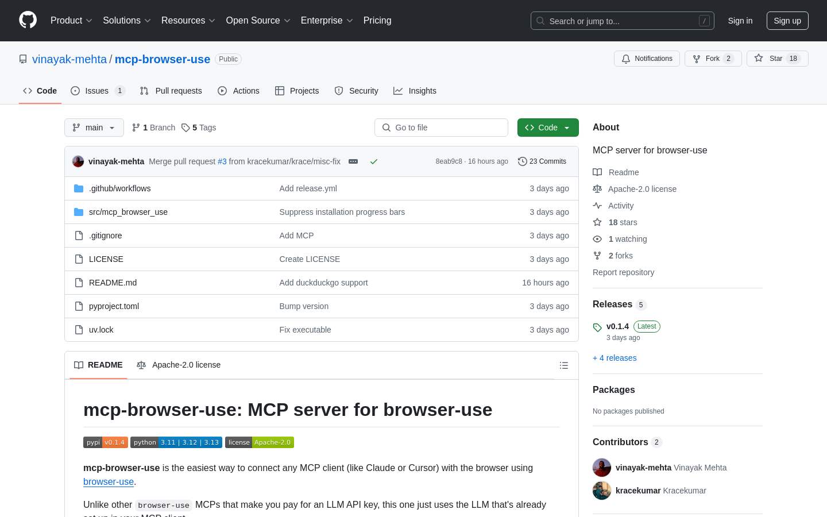The height and width of the screenshot is (517, 827).
Task: Click the Apache-2.0 license badge
Action: [260, 442]
